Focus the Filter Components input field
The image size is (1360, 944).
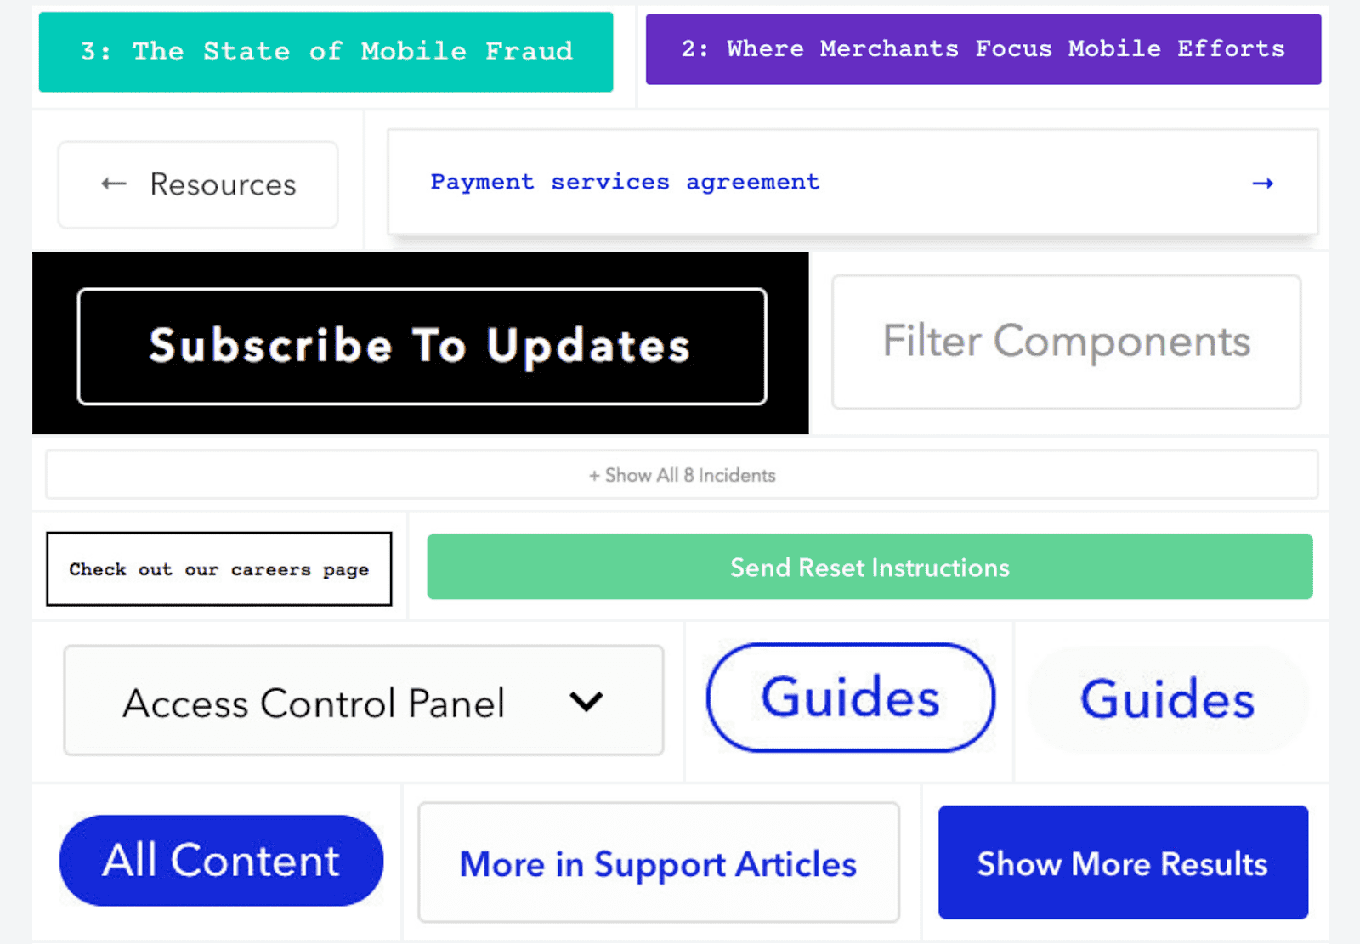click(1066, 342)
